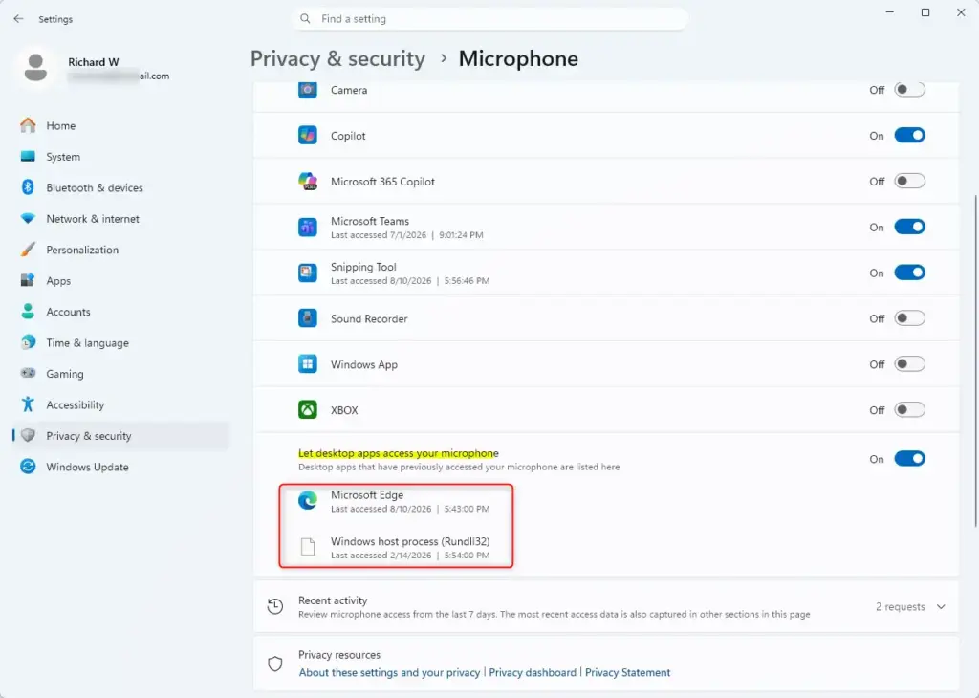Click the XBOX app icon
This screenshot has width=979, height=698.
point(307,410)
